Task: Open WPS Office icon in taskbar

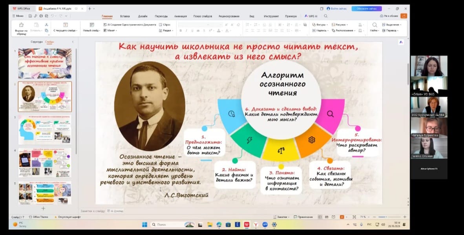Action: point(247,225)
